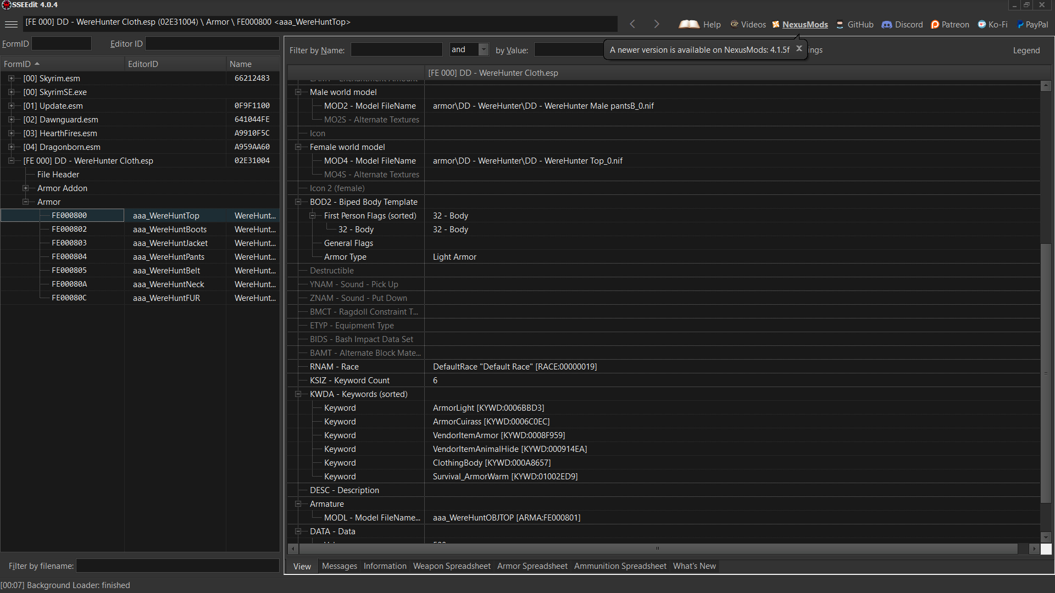Sort by EditorID column header
This screenshot has height=593, width=1055.
pyautogui.click(x=175, y=64)
